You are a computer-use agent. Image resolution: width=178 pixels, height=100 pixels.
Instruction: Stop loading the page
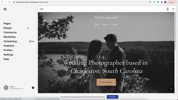9,2
